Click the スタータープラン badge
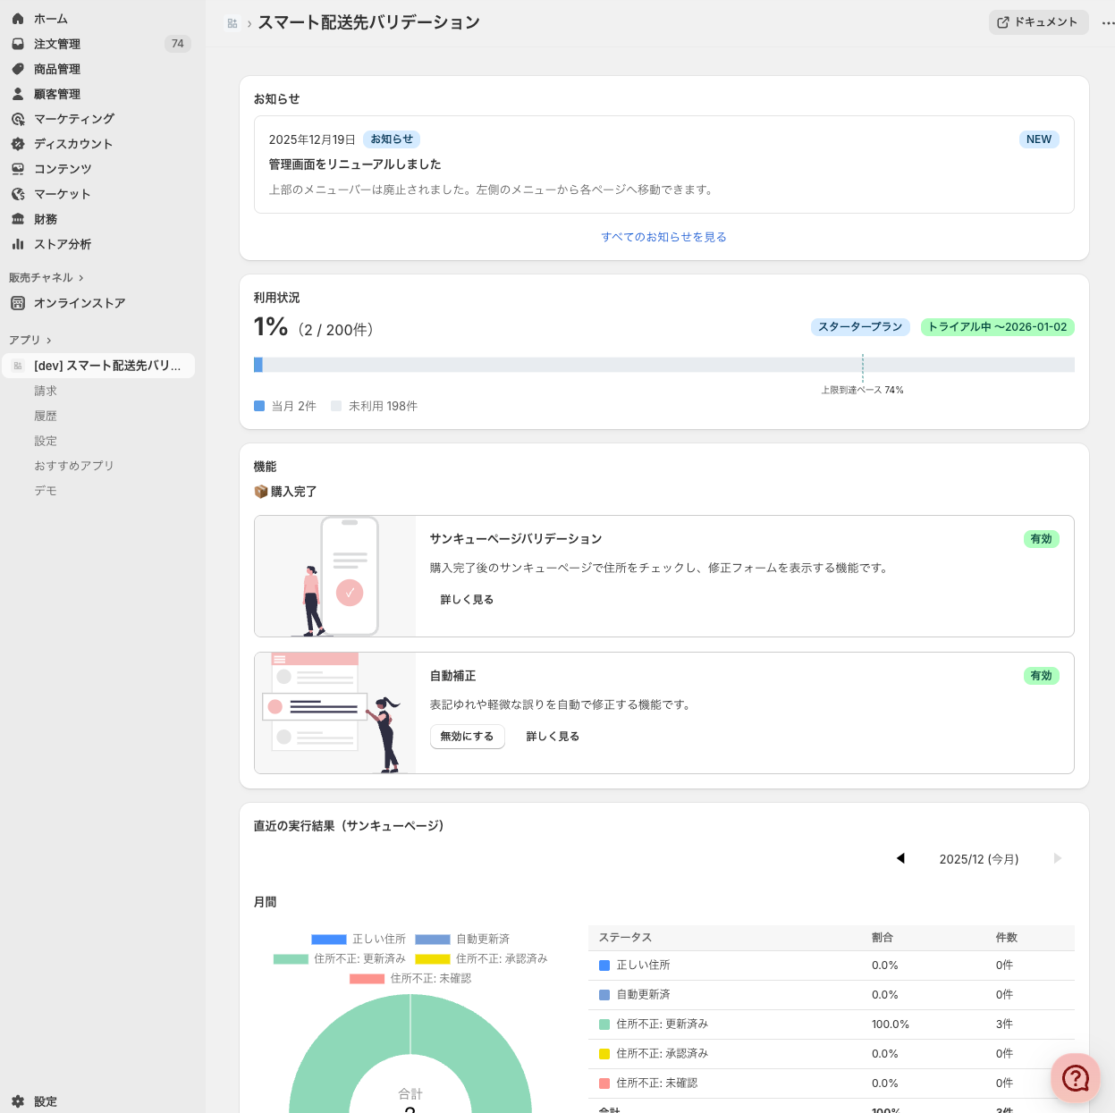Viewport: 1115px width, 1113px height. pos(860,327)
